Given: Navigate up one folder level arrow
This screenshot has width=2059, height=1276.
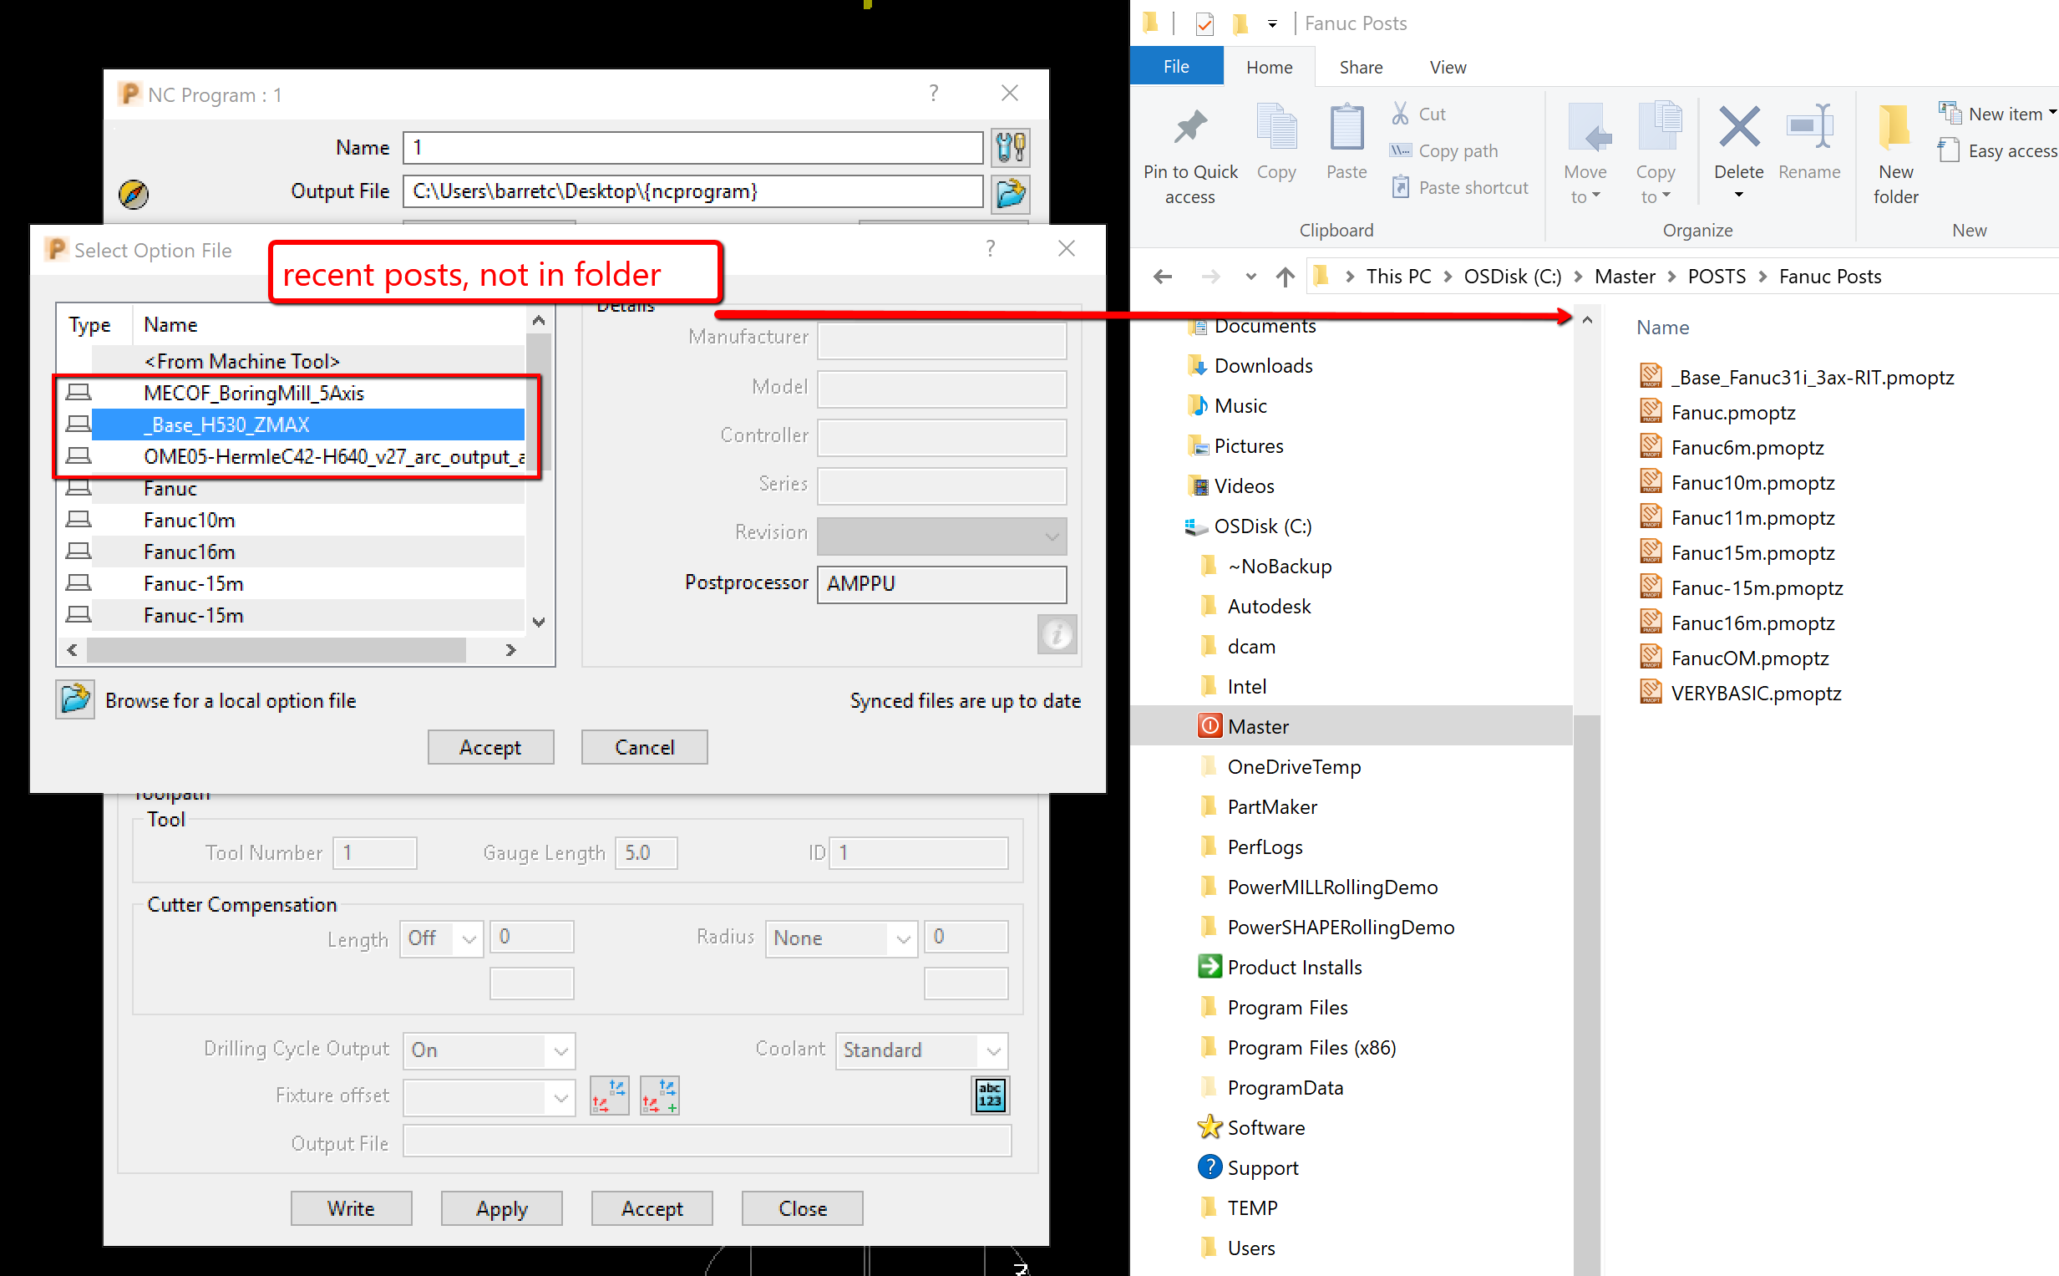Looking at the screenshot, I should (1285, 277).
